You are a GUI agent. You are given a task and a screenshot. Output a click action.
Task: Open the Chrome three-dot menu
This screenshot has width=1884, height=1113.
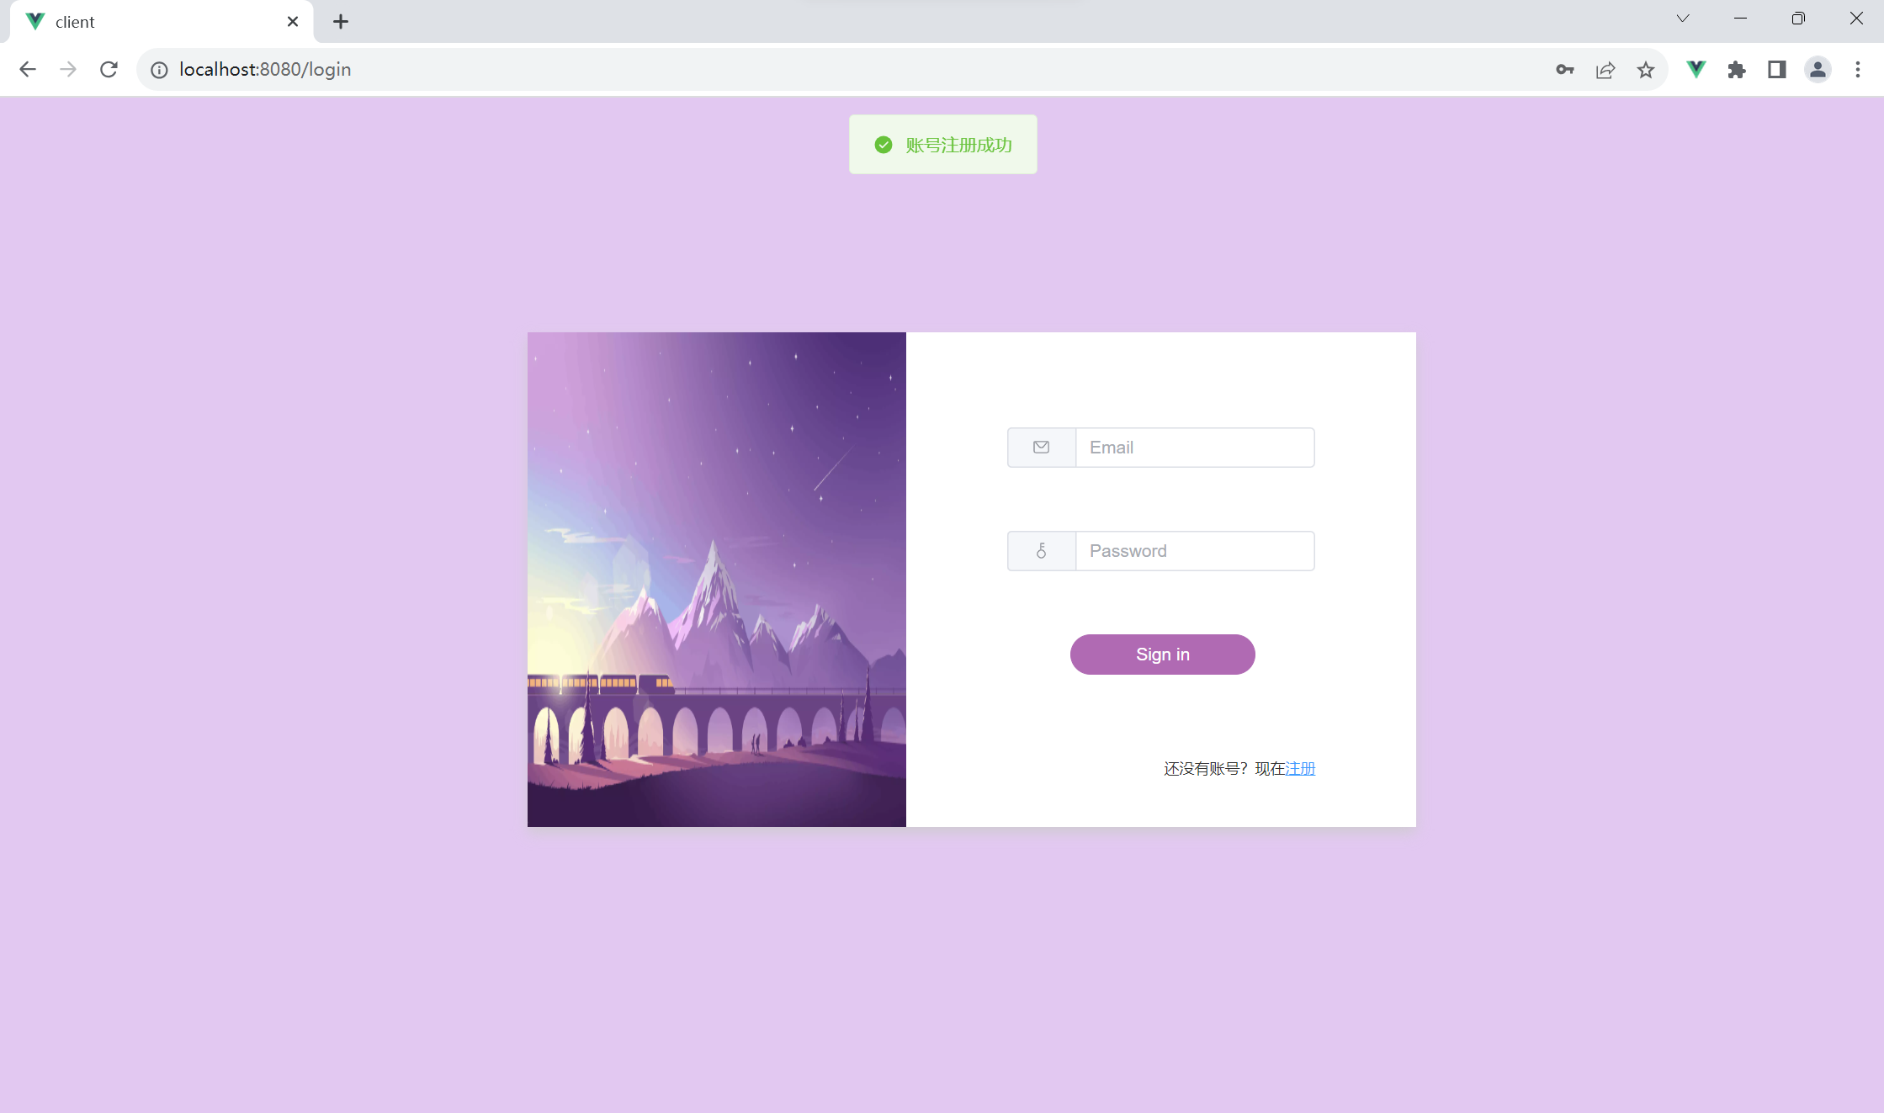coord(1858,70)
